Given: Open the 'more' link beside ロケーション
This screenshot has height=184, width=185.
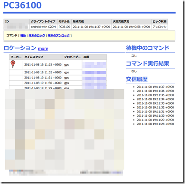Looking at the screenshot, I should point(43,48).
